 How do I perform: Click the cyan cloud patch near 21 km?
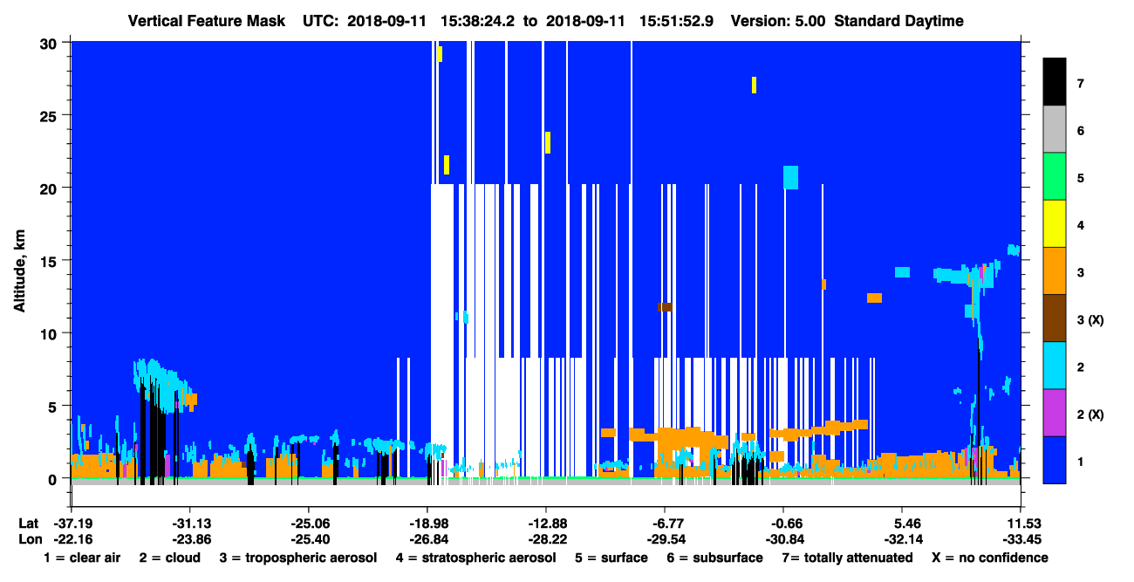pos(790,177)
